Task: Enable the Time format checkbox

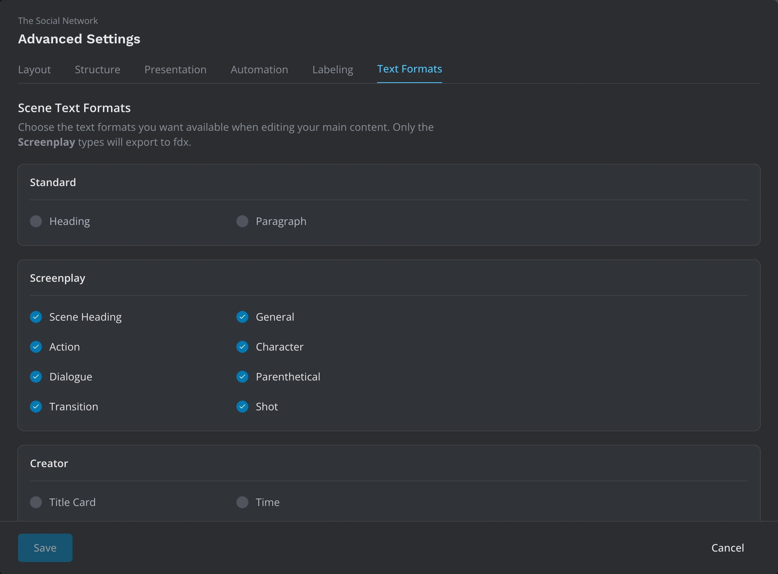Action: [x=242, y=502]
